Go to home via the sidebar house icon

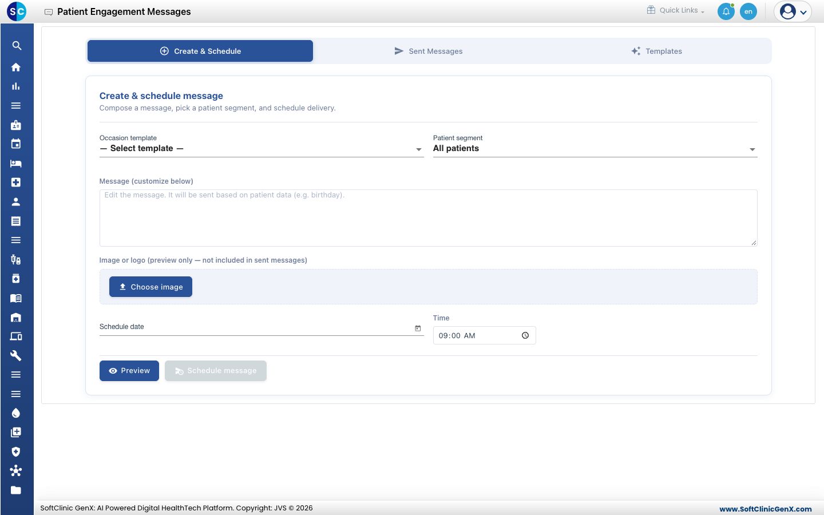click(16, 67)
